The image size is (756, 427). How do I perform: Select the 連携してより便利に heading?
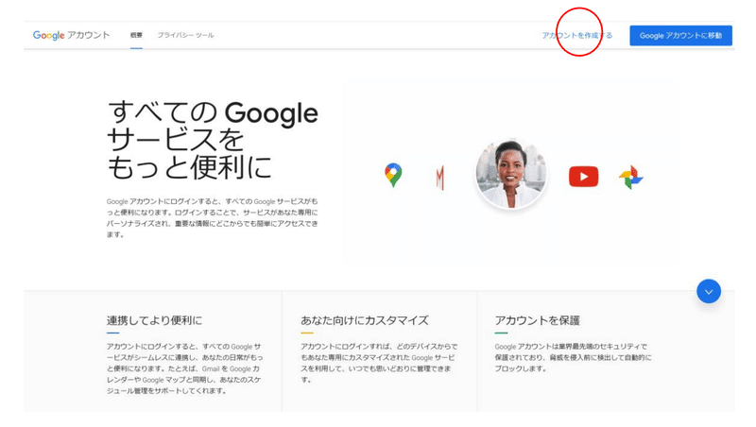pyautogui.click(x=154, y=320)
